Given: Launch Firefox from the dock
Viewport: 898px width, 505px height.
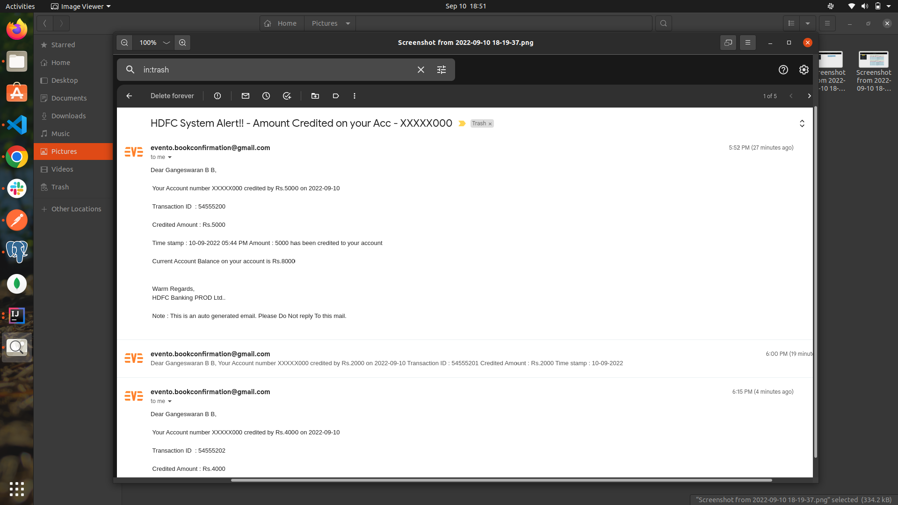Looking at the screenshot, I should click(x=16, y=29).
